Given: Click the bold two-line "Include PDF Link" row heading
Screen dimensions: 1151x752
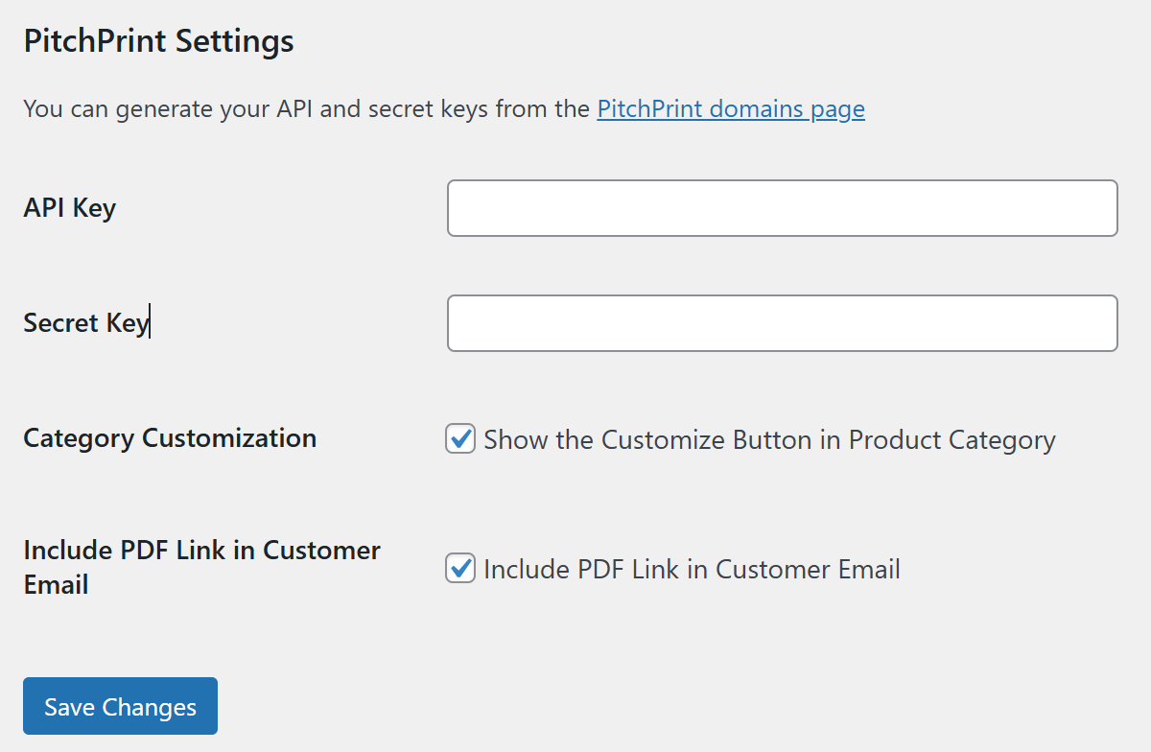Looking at the screenshot, I should [201, 567].
